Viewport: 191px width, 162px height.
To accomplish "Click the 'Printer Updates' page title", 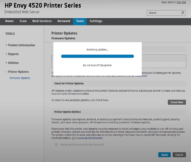I will (x=64, y=33).
